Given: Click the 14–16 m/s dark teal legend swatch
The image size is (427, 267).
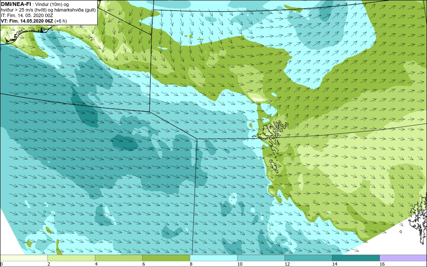Looking at the screenshot, I should pos(356,258).
